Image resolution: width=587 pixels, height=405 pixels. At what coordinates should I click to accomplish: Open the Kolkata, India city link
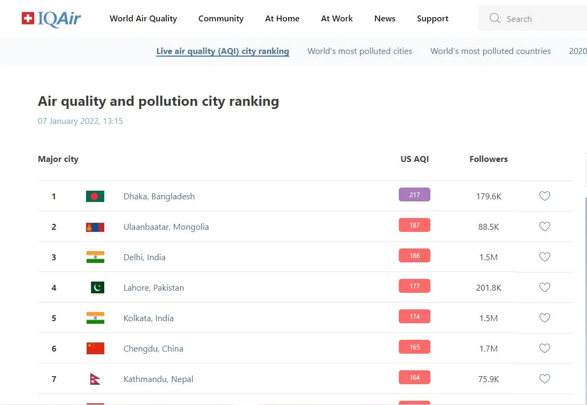click(149, 318)
